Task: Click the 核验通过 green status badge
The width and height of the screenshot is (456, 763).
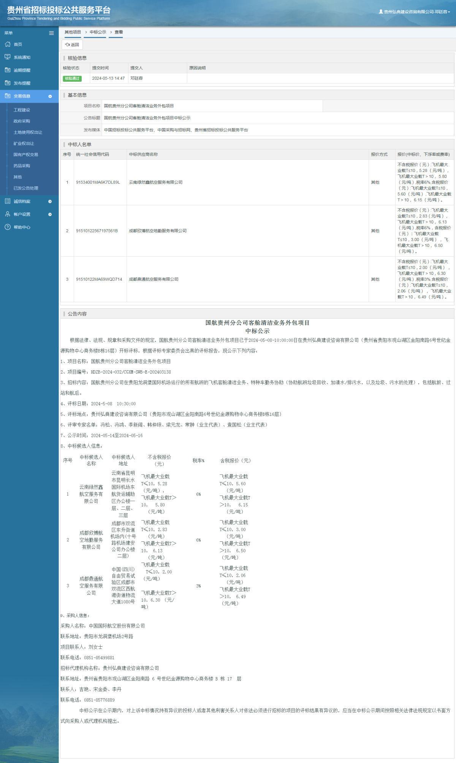Action: click(x=72, y=78)
